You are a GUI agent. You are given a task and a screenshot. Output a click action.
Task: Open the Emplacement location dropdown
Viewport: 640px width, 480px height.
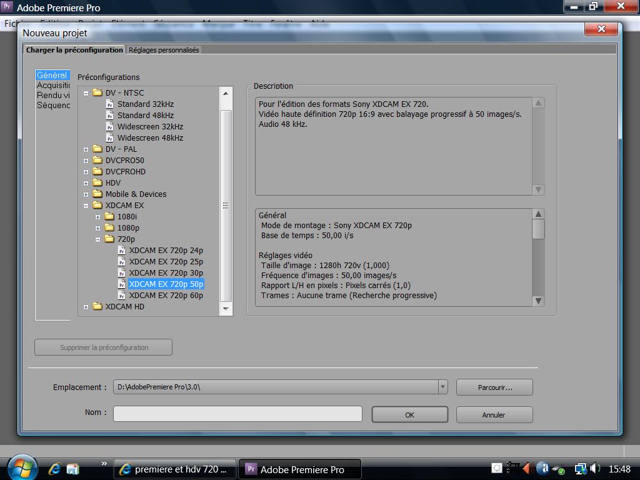coord(442,387)
